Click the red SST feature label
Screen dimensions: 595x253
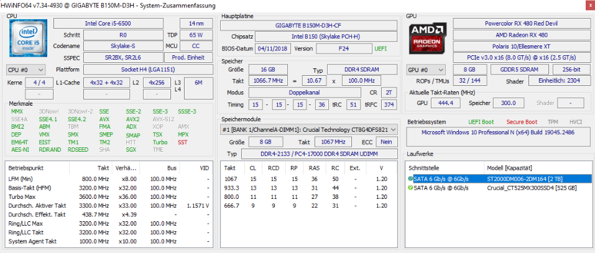(x=183, y=142)
